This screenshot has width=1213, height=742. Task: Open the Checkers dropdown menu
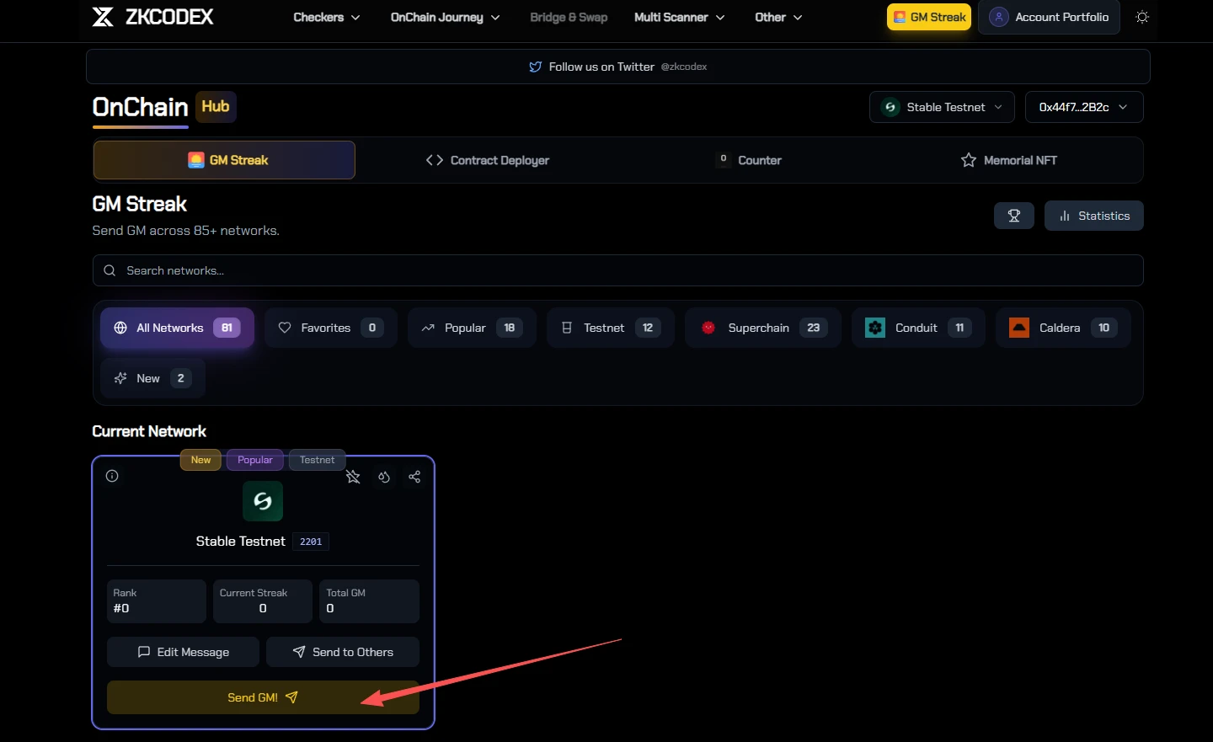point(326,17)
